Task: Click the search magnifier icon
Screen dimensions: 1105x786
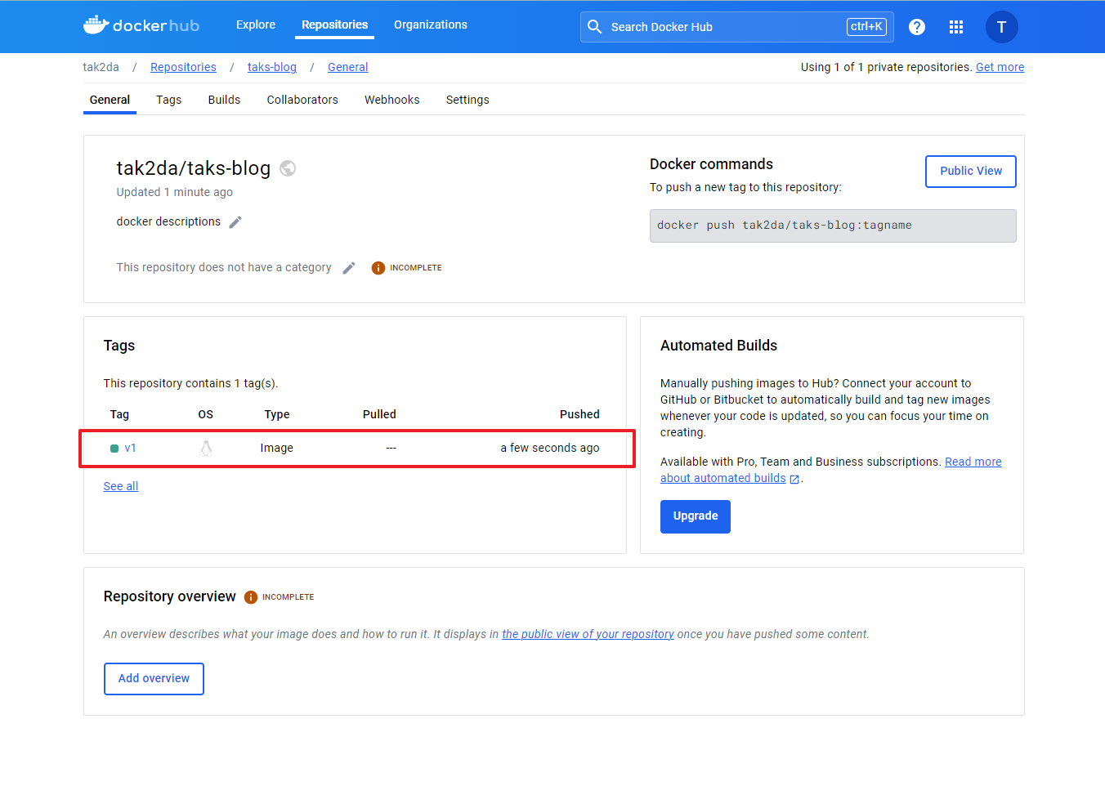Action: pos(594,27)
